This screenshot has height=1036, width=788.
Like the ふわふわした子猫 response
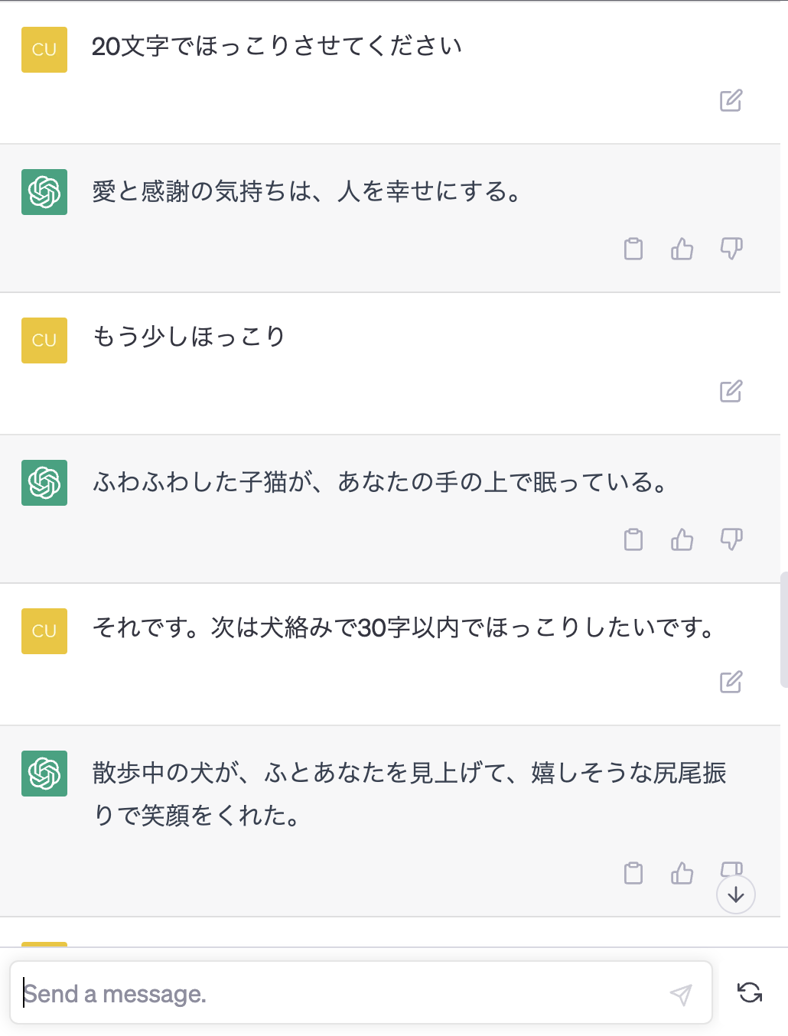tap(682, 539)
